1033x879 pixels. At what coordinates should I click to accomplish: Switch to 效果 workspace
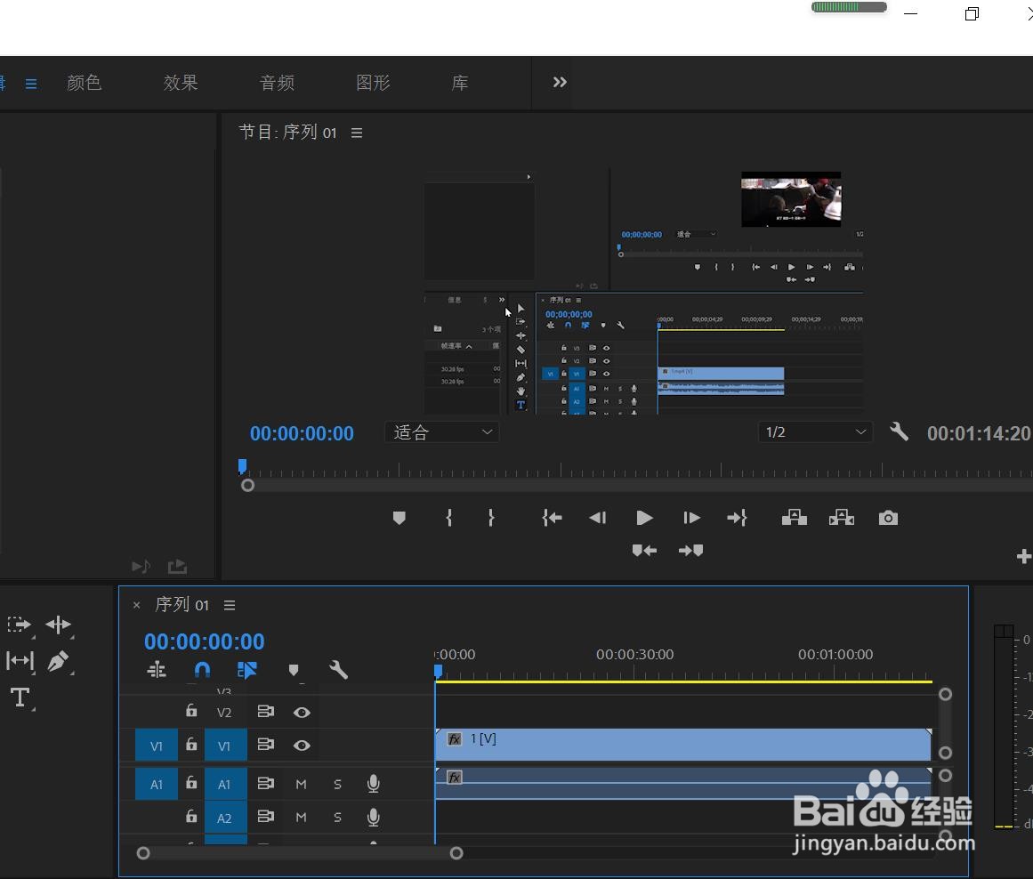tap(181, 83)
